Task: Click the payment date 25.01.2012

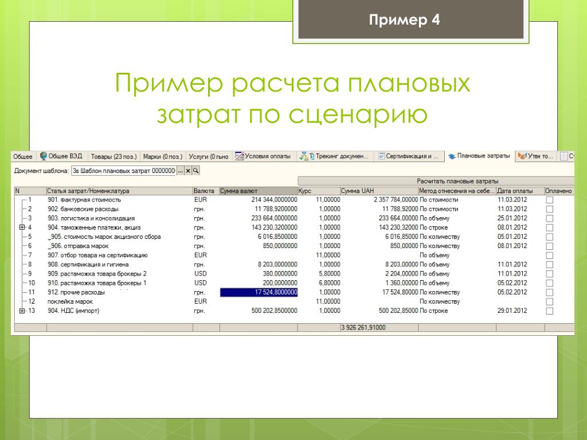Action: click(512, 218)
